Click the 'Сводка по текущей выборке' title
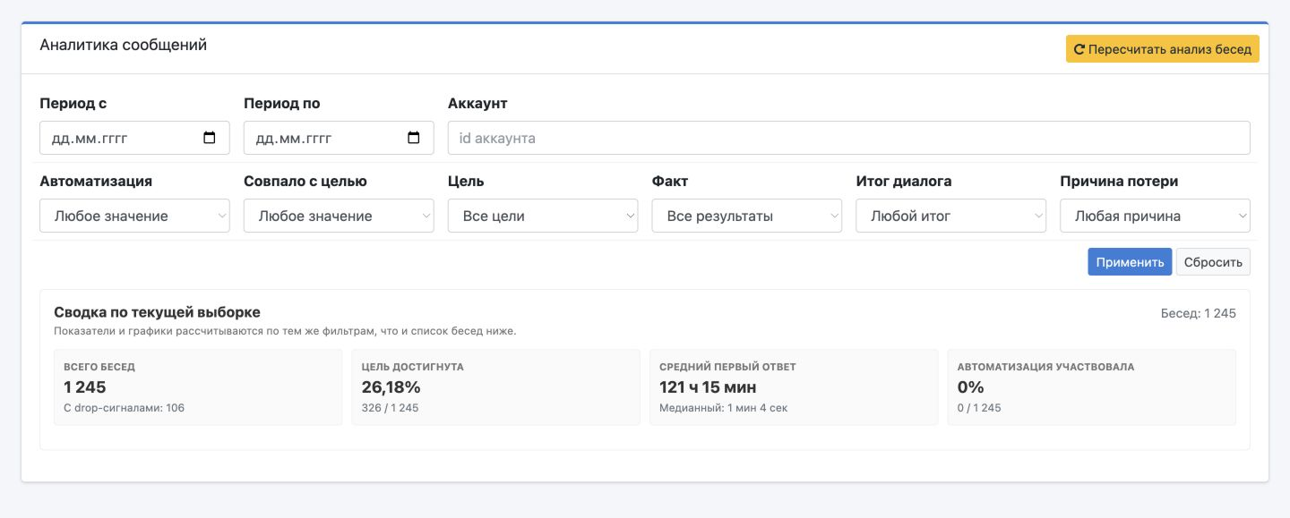The image size is (1290, 518). click(158, 312)
